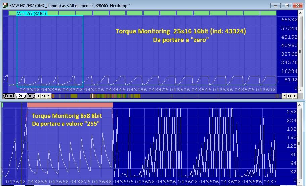306x186 pixels.
Task: Click address label 043406
Action: coord(94,90)
